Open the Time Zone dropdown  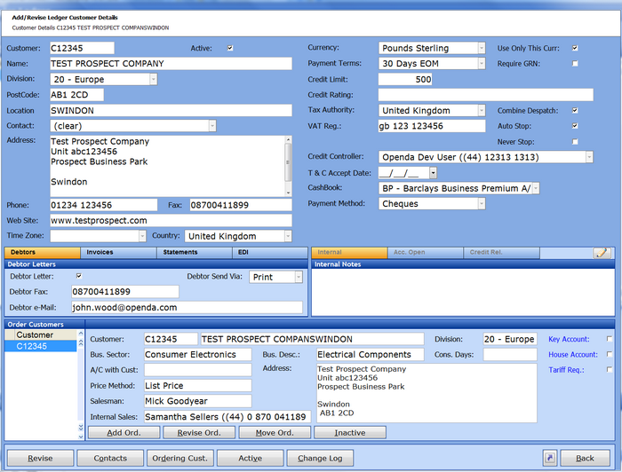pos(142,236)
